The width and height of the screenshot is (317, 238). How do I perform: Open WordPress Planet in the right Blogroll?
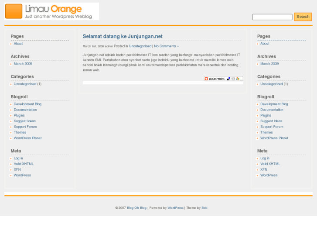click(x=274, y=138)
